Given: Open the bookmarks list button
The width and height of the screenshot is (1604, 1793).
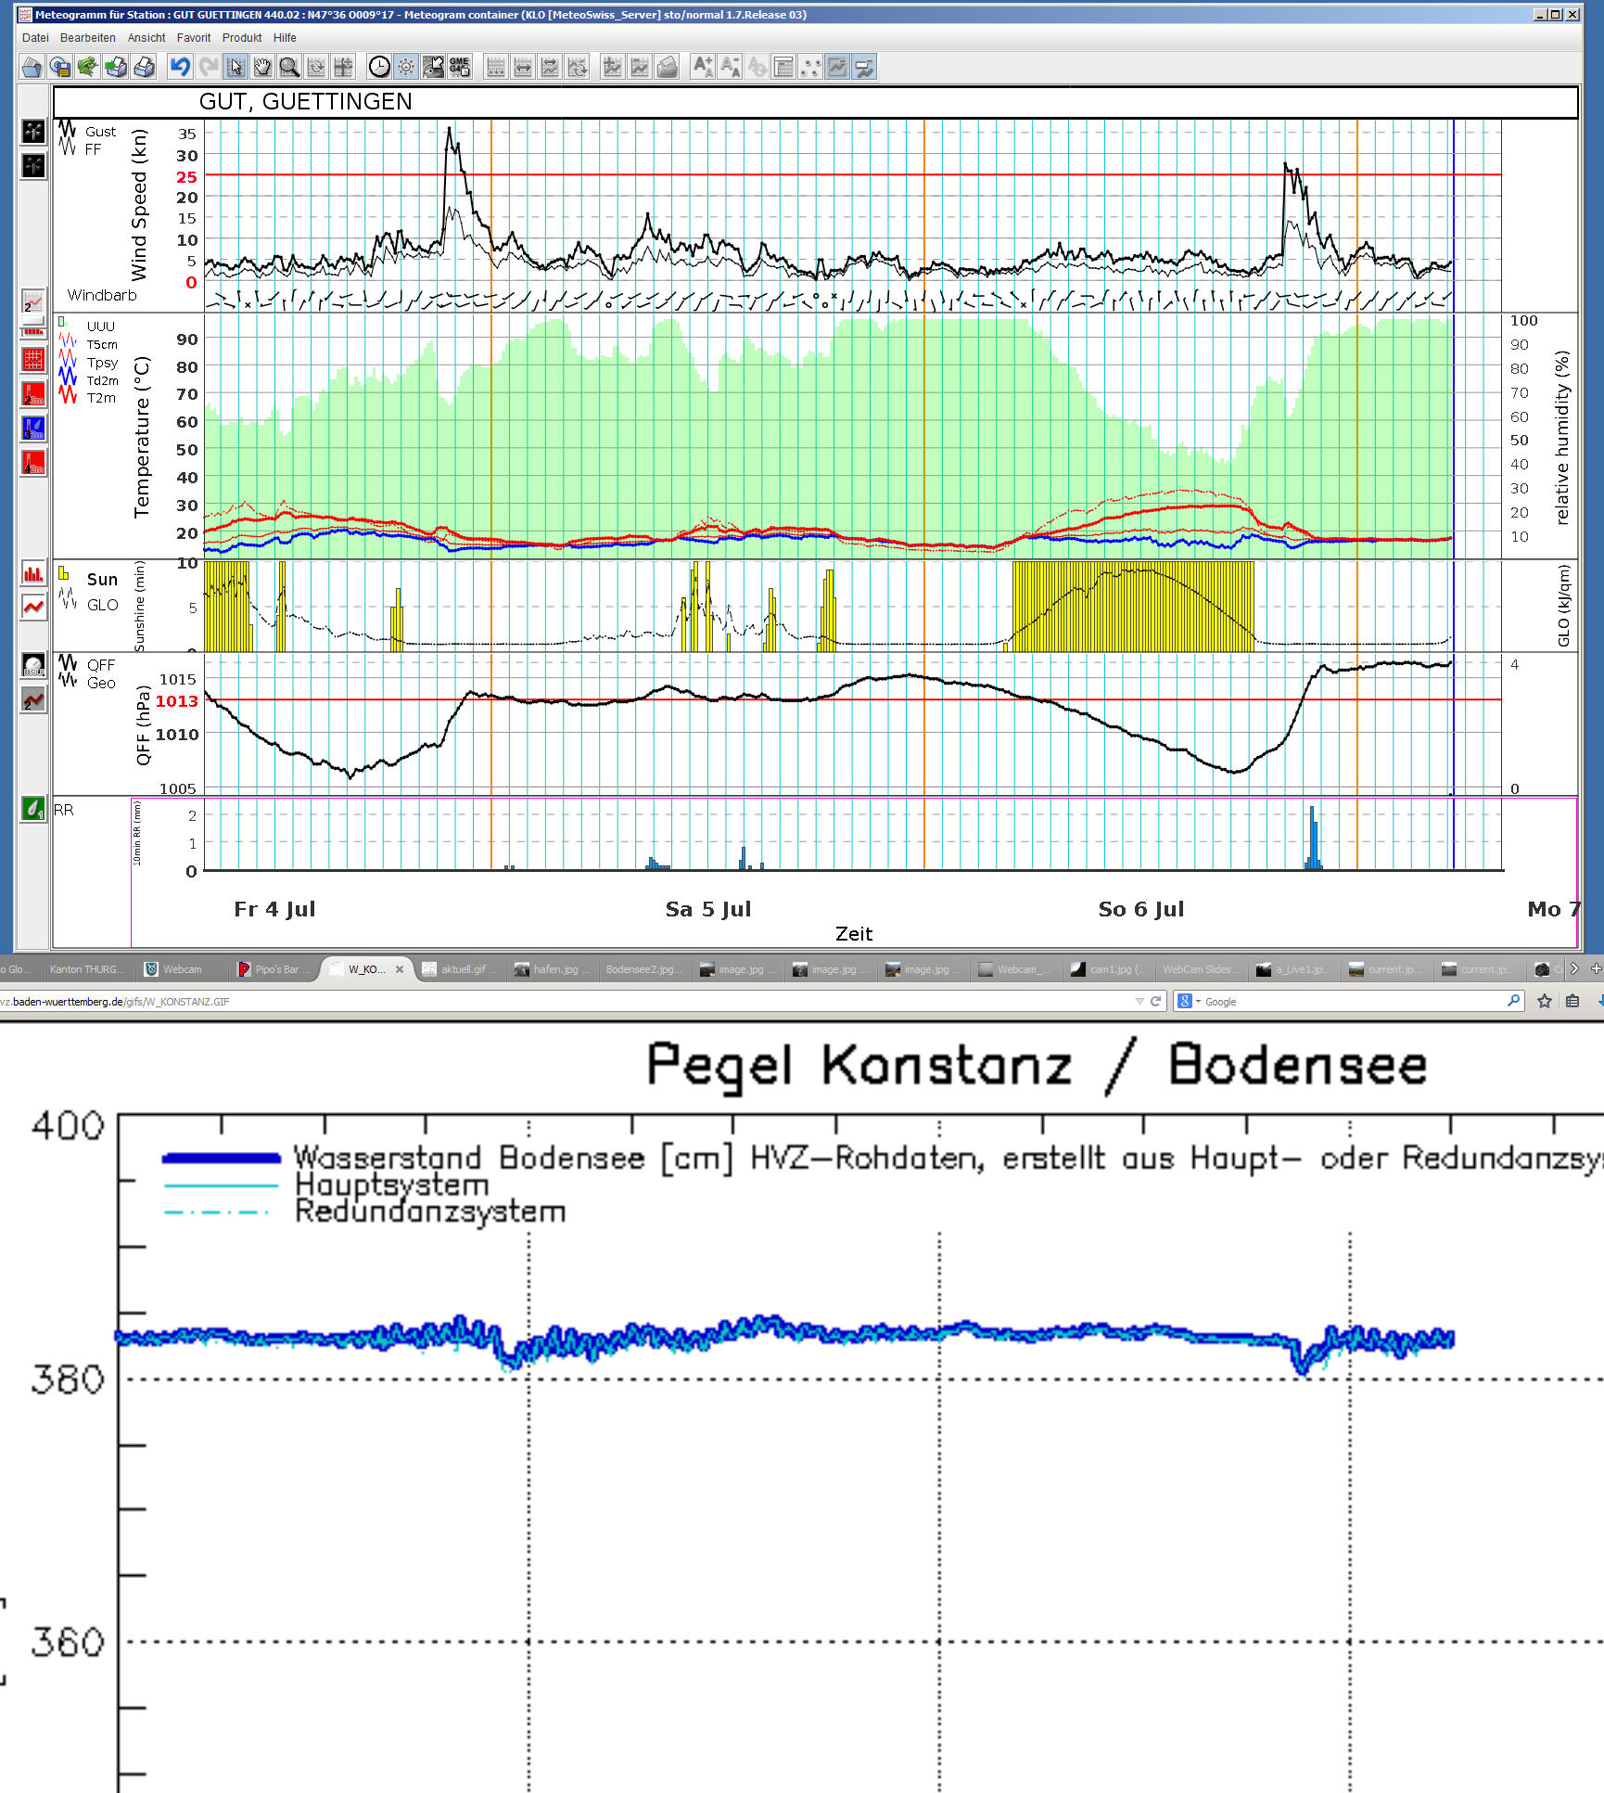Looking at the screenshot, I should click(1572, 1002).
